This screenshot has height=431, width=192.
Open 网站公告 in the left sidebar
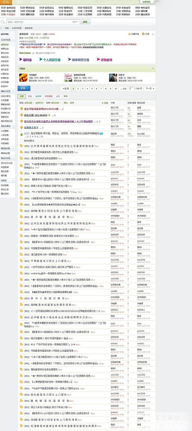(5, 190)
